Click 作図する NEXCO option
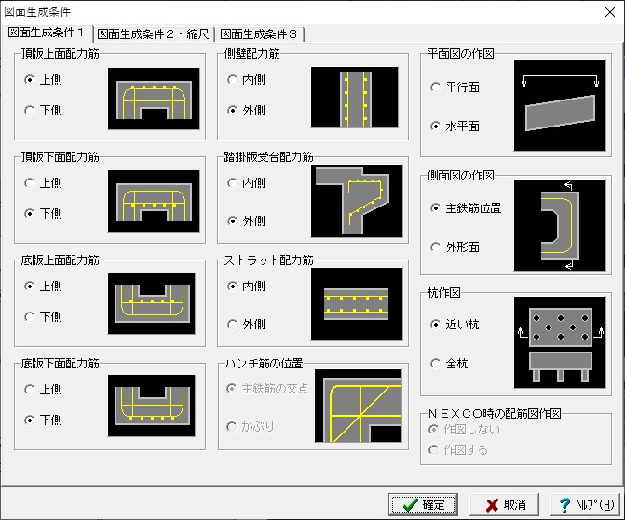Image resolution: width=625 pixels, height=520 pixels. click(x=458, y=450)
